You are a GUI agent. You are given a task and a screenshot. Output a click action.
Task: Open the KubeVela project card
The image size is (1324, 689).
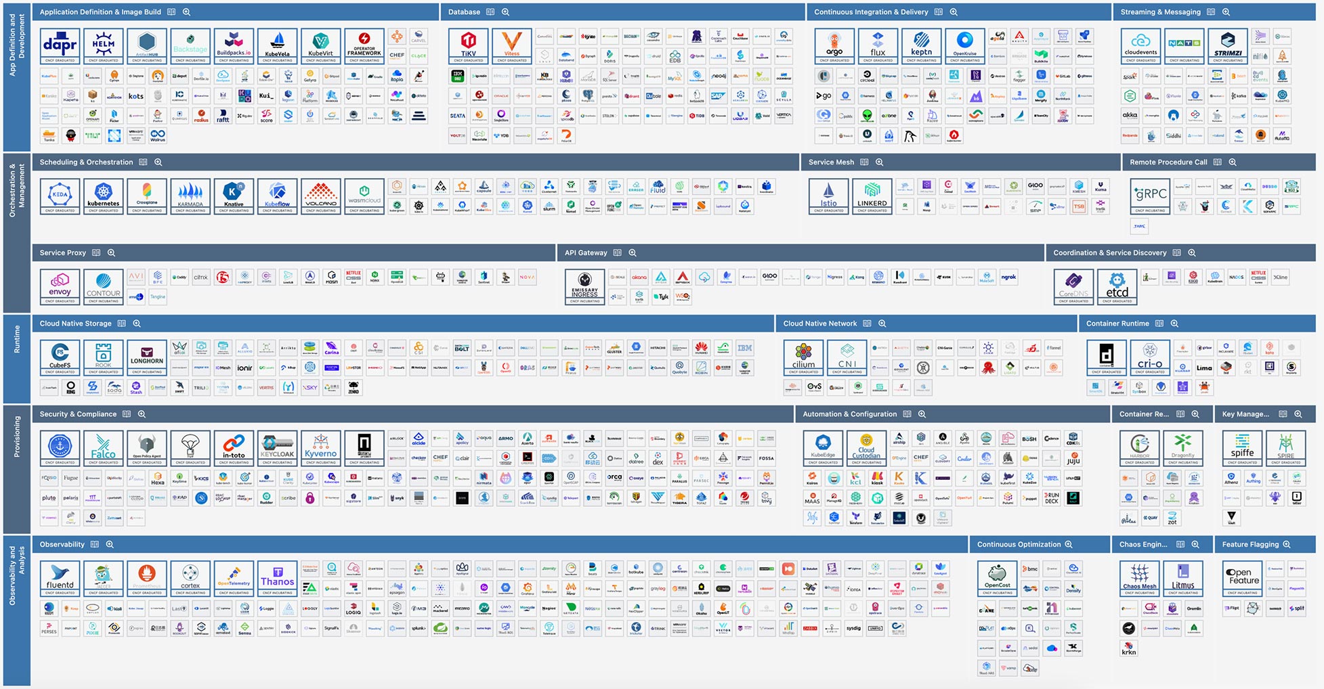pos(278,46)
